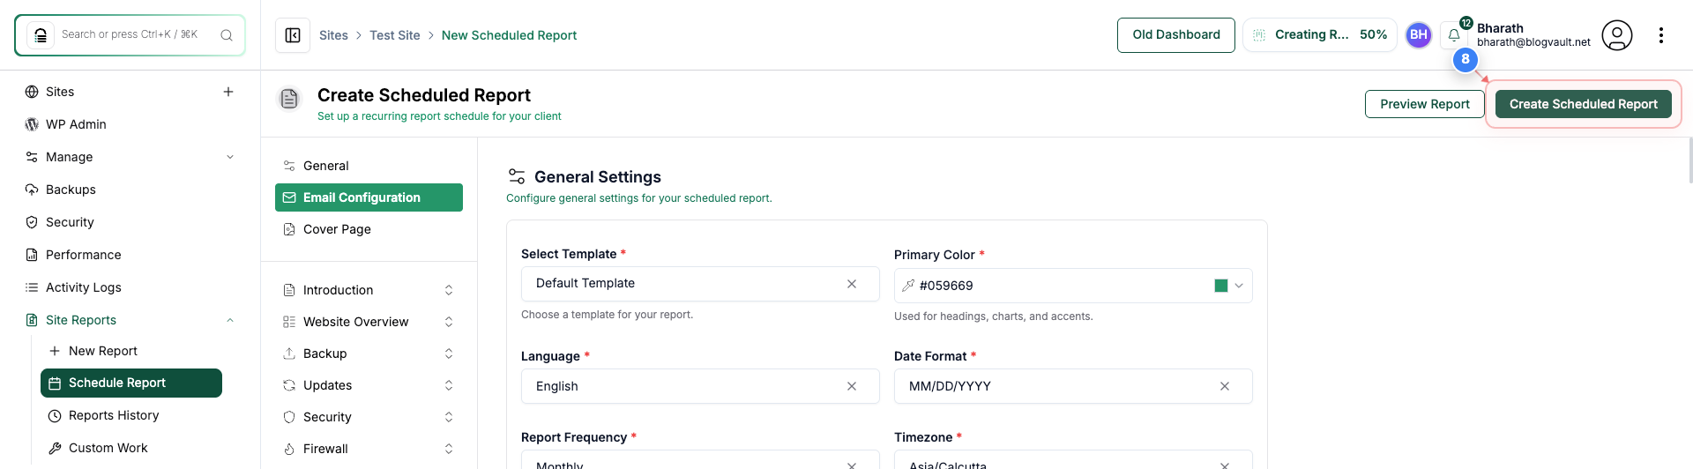This screenshot has width=1693, height=469.
Task: Click Preview Report button
Action: tap(1425, 104)
